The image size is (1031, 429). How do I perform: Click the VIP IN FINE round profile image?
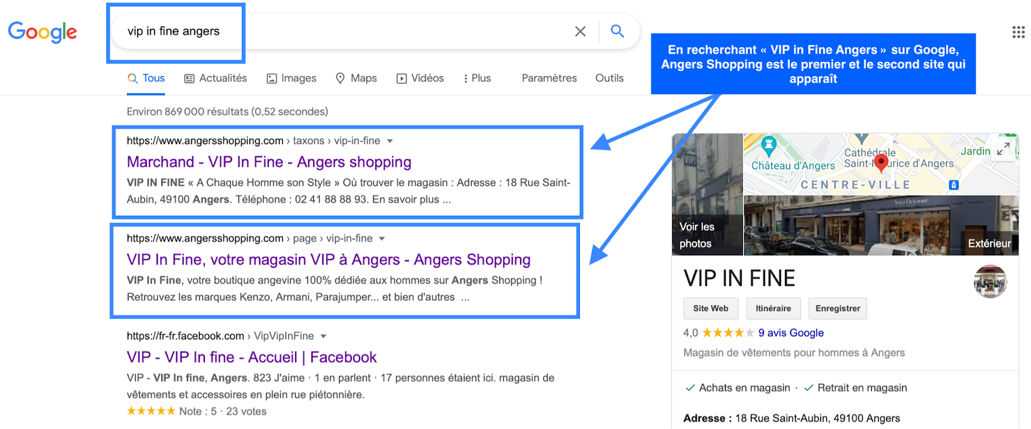click(x=990, y=281)
